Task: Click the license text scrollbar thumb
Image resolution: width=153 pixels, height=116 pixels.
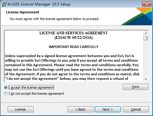Action: [x=146, y=38]
